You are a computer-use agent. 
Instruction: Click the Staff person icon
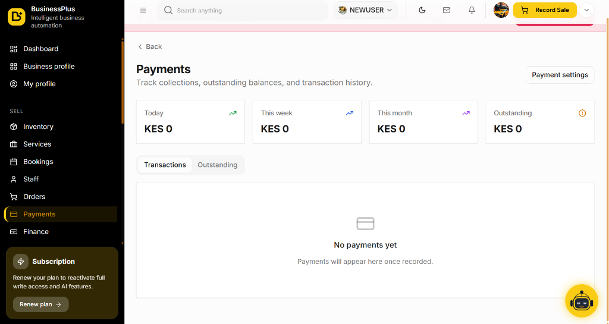pyautogui.click(x=14, y=179)
